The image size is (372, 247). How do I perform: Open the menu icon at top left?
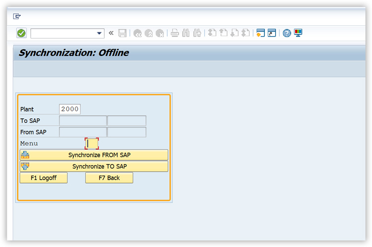click(x=17, y=16)
